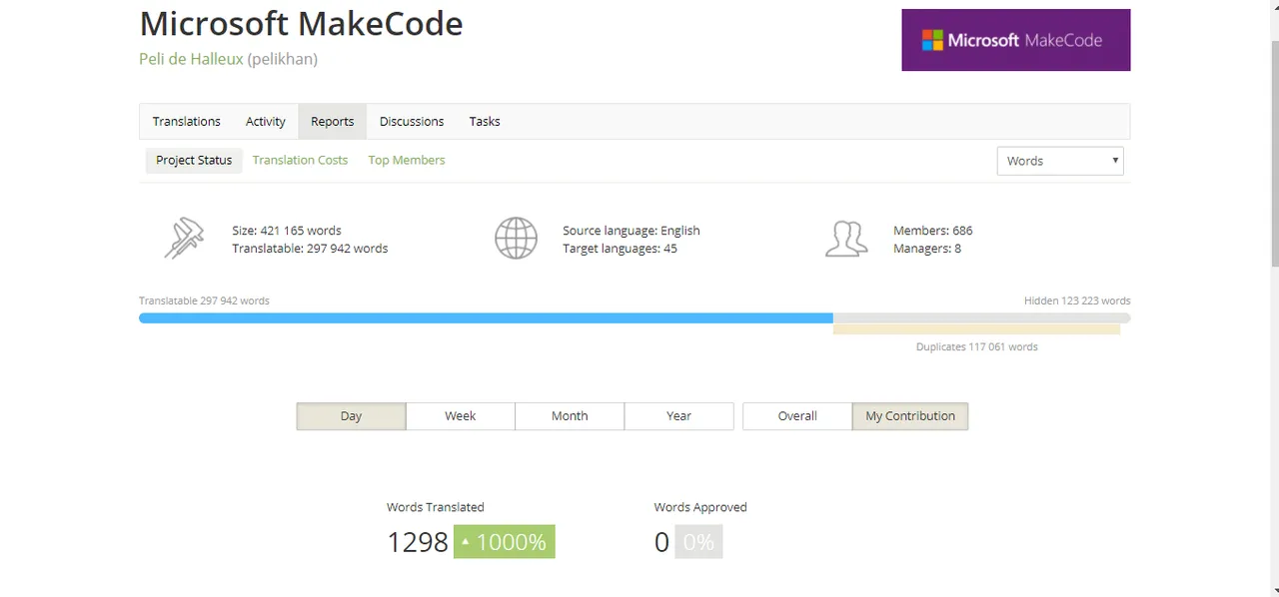The image size is (1279, 597).
Task: Click "Translatable: 297 942 words" stat
Action: [310, 249]
